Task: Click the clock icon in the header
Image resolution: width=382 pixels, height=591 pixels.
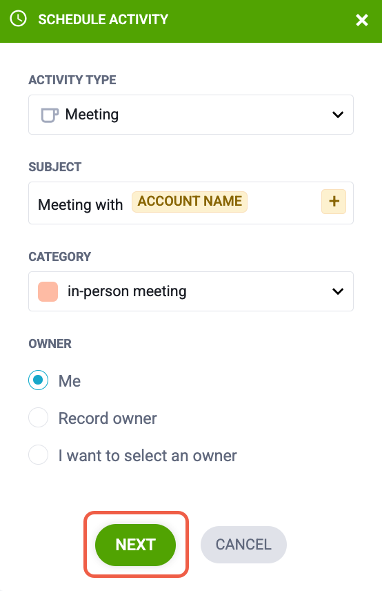Action: [18, 19]
